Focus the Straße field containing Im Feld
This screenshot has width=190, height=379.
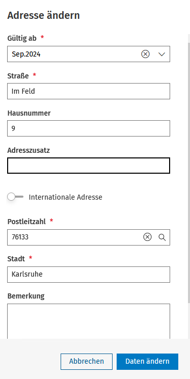(x=89, y=91)
